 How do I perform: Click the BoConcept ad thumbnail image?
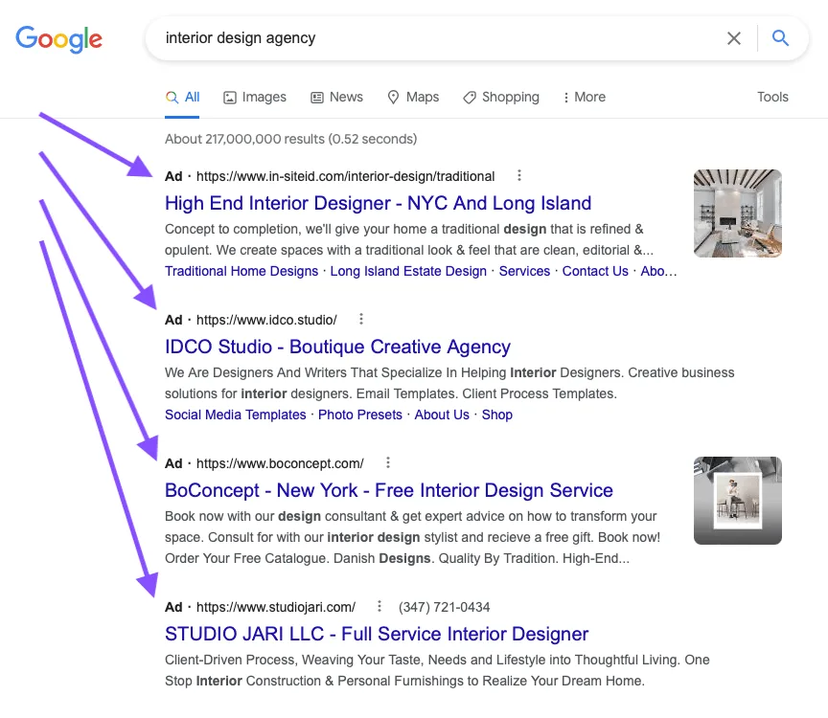click(x=738, y=500)
